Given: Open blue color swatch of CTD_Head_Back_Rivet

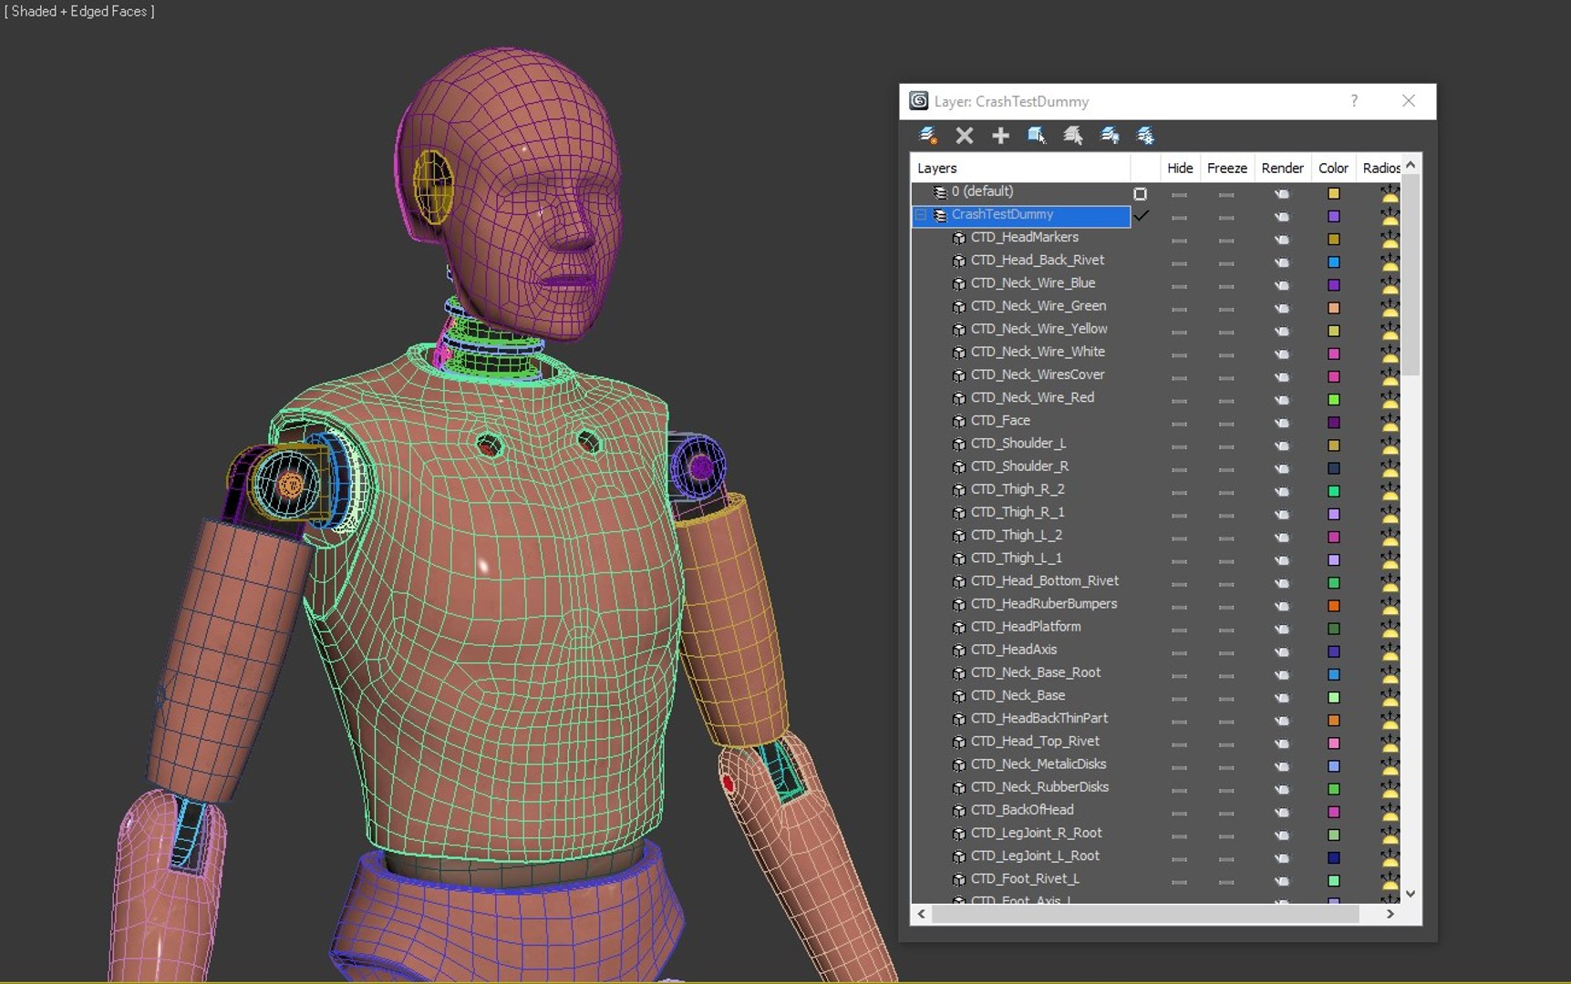Looking at the screenshot, I should (1334, 262).
